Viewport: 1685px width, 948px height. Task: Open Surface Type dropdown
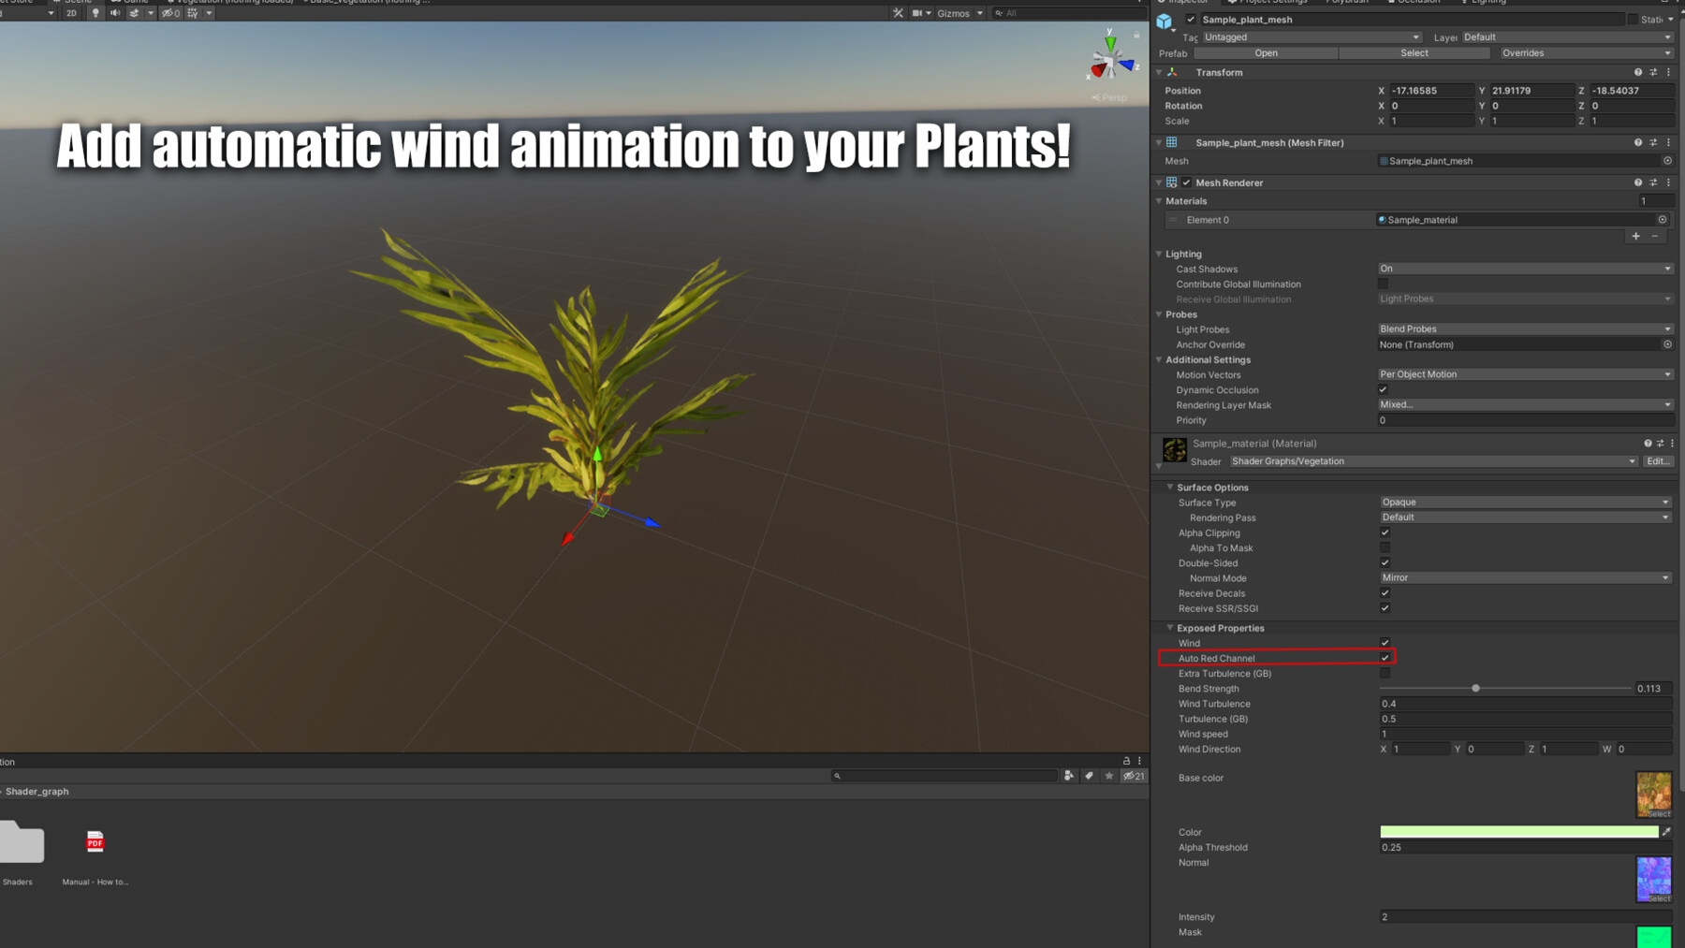(x=1526, y=503)
